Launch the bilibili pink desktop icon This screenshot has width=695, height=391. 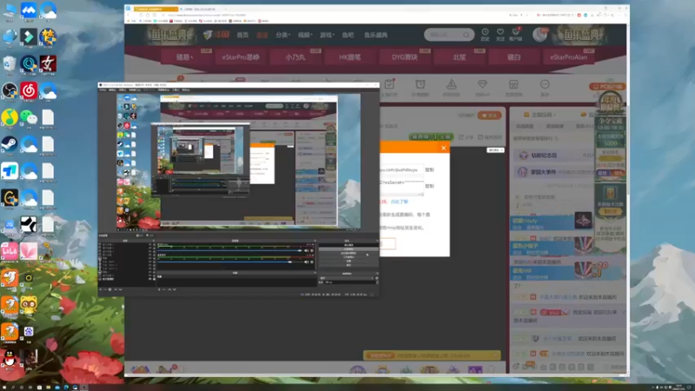(10, 251)
